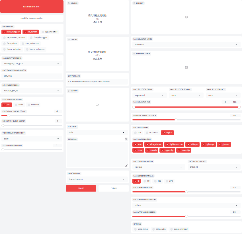The width and height of the screenshot is (242, 234).
Task: Open the Face Swapper Model dropdown
Action: click(32, 64)
